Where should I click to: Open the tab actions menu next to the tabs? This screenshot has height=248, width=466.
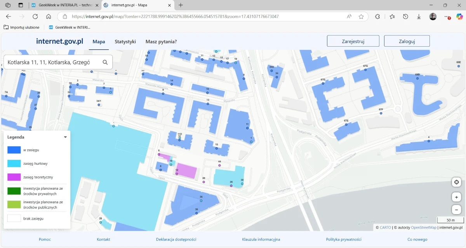(7, 5)
